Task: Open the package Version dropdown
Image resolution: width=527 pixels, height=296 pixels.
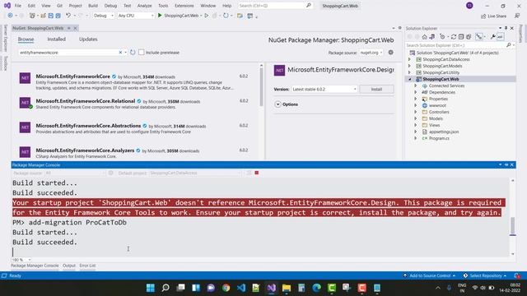Action: 324,90
